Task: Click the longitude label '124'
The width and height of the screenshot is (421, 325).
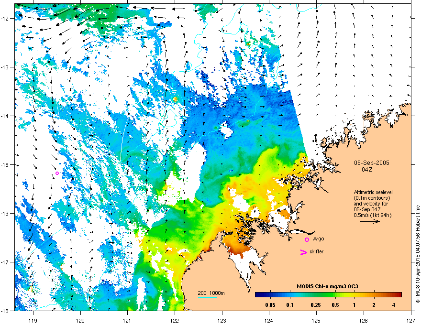Action: click(x=269, y=320)
